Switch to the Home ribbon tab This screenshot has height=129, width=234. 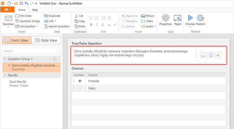coord(22,10)
